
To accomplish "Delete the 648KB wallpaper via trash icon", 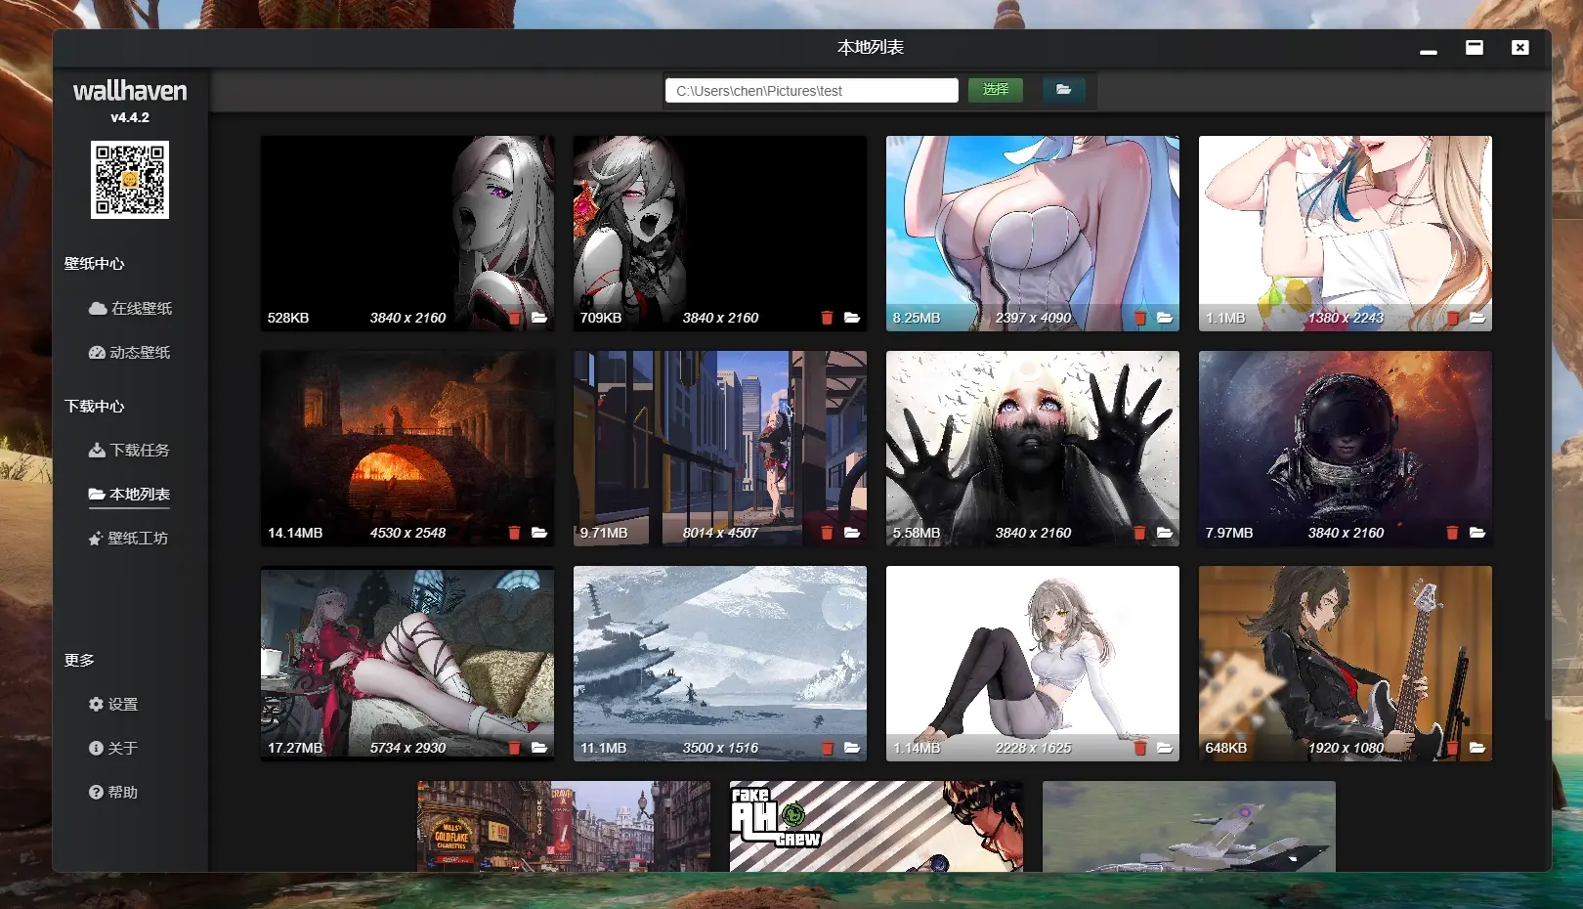I will (x=1452, y=748).
